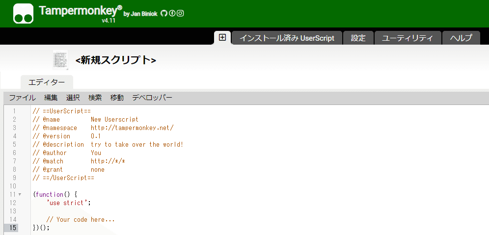Click the Tampermonkey title text
The height and width of the screenshot is (235, 489).
[81, 11]
